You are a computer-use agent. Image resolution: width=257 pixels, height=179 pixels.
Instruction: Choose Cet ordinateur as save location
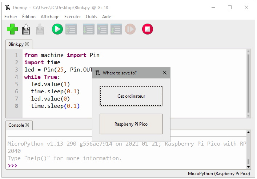pos(131,96)
